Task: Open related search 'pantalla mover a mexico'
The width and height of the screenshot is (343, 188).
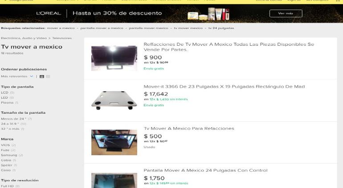Action: click(102, 28)
